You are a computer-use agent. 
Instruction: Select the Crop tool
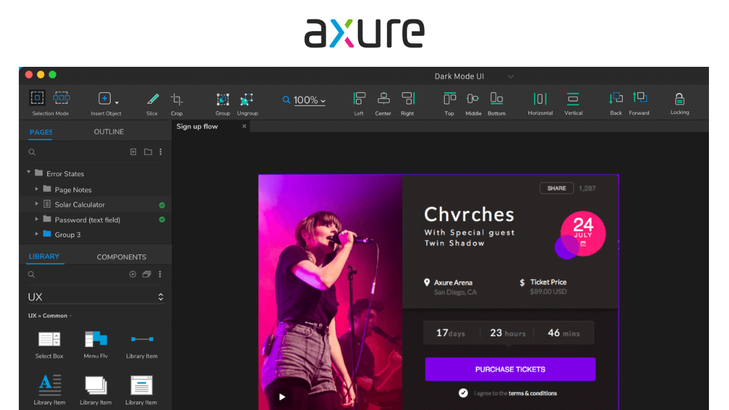coord(177,99)
